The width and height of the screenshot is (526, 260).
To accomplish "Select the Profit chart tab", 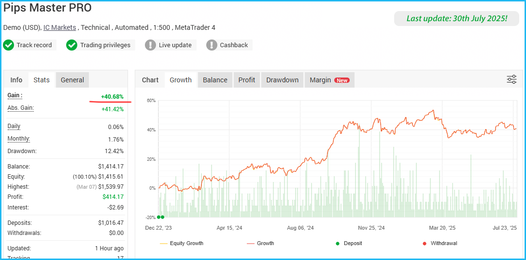I will click(247, 80).
